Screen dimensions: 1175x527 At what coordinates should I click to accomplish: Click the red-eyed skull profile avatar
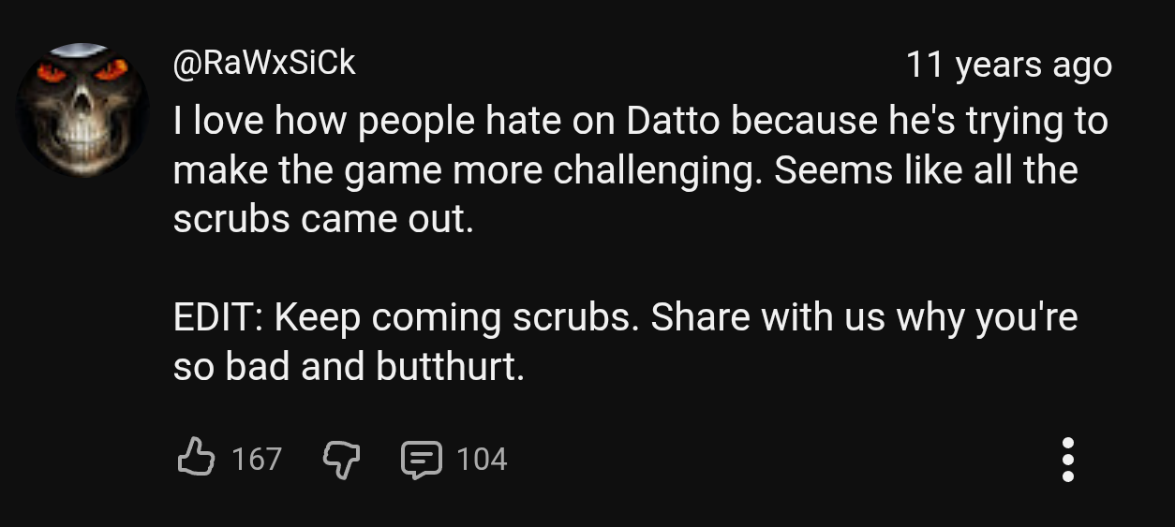83,110
